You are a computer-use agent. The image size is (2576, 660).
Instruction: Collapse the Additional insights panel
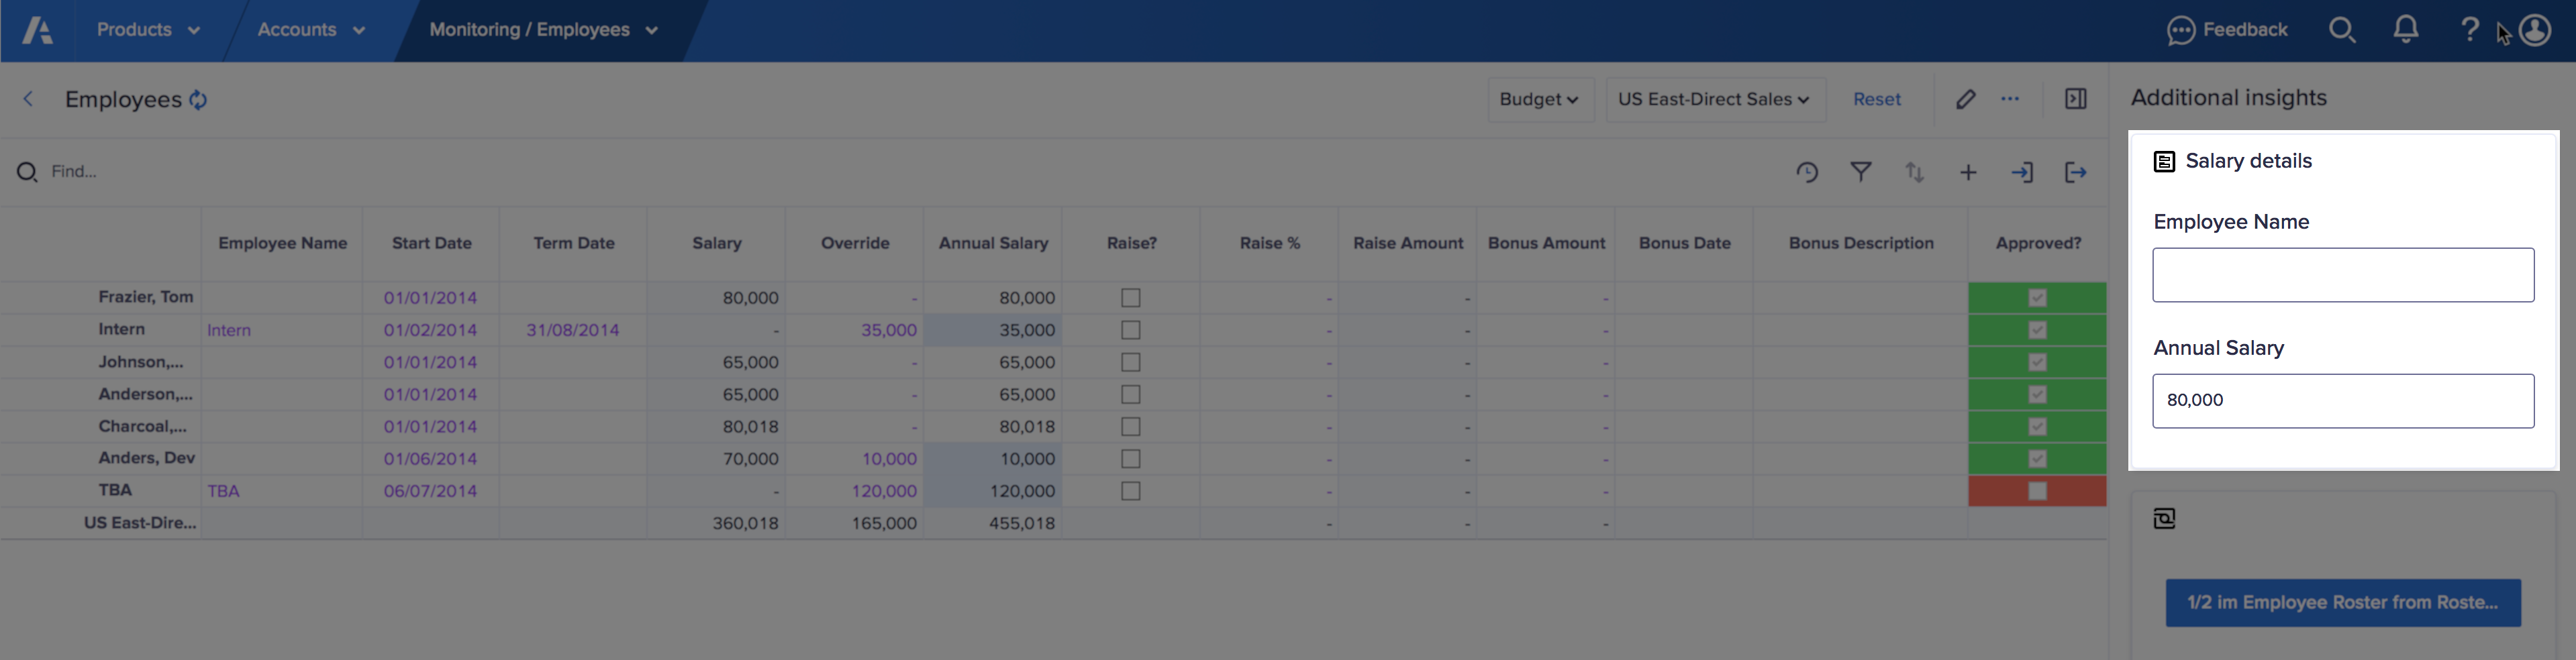(2076, 99)
